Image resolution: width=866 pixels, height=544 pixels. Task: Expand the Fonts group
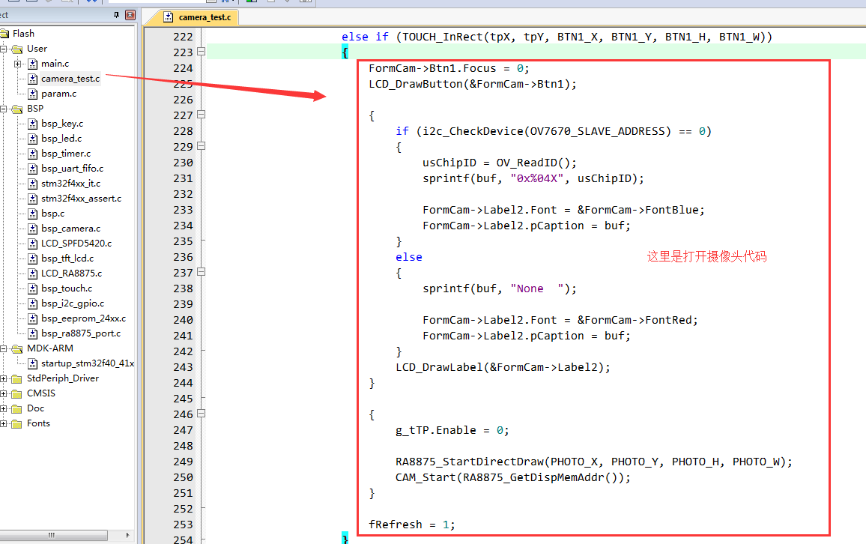pos(3,423)
